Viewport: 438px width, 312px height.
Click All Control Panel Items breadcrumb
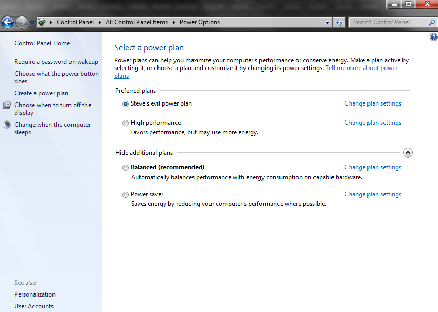click(136, 22)
